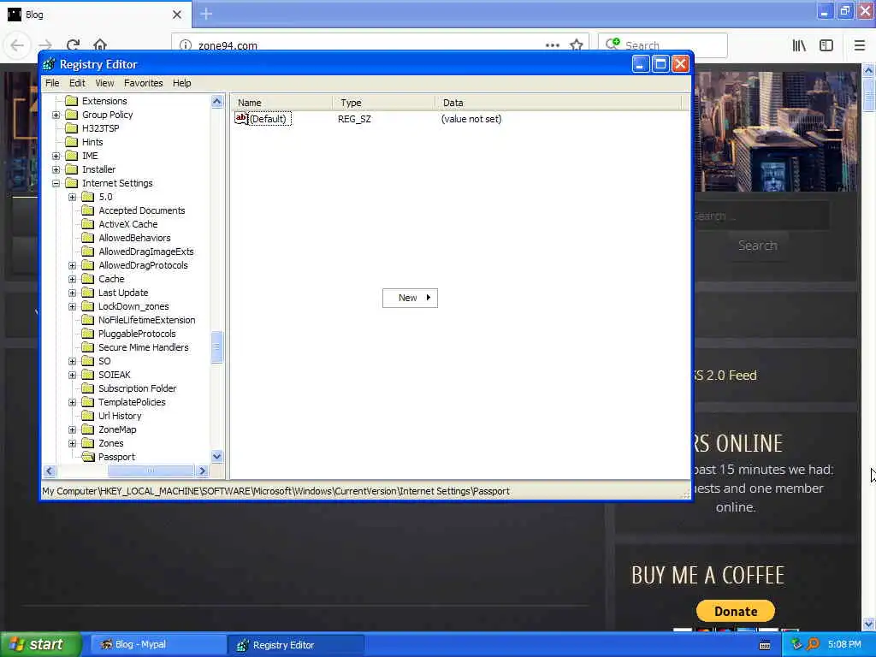Open the File menu
Image resolution: width=876 pixels, height=657 pixels.
coord(52,83)
